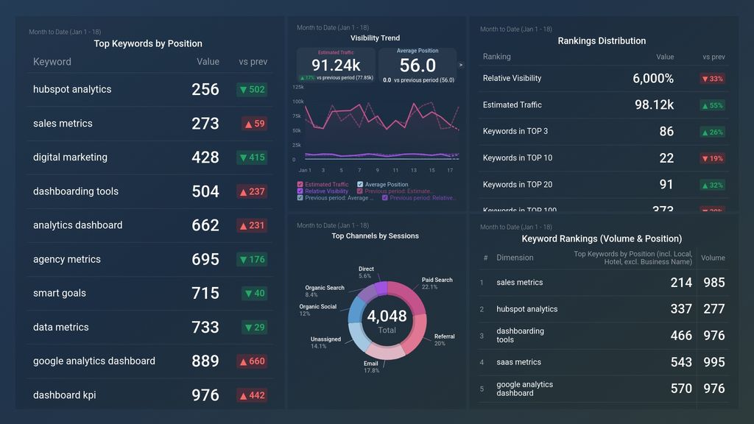Viewport: 754px width, 424px height.
Task: Select the Email segment of the donut chart
Action: [384, 352]
